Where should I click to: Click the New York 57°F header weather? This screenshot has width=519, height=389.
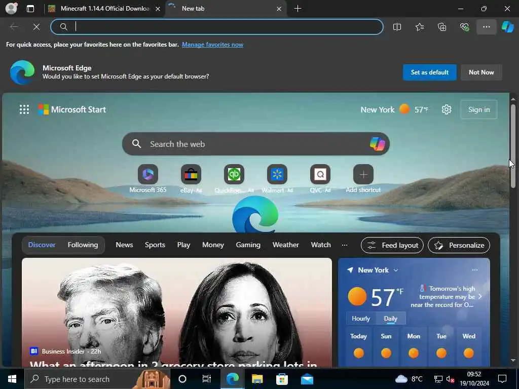pos(394,109)
